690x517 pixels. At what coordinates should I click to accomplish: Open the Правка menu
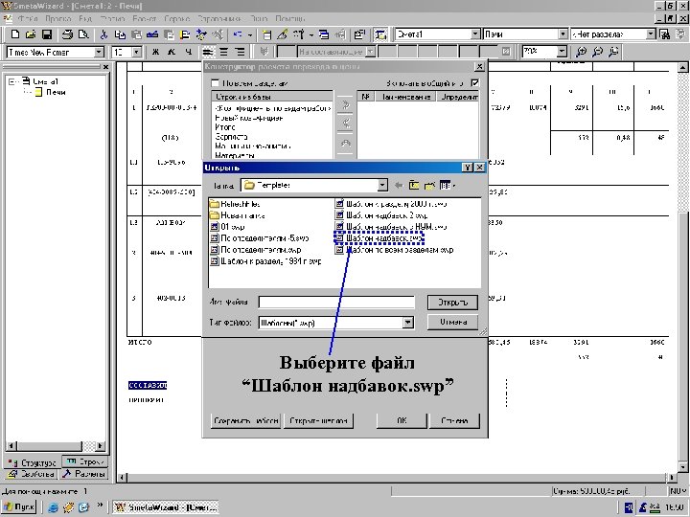coord(58,18)
